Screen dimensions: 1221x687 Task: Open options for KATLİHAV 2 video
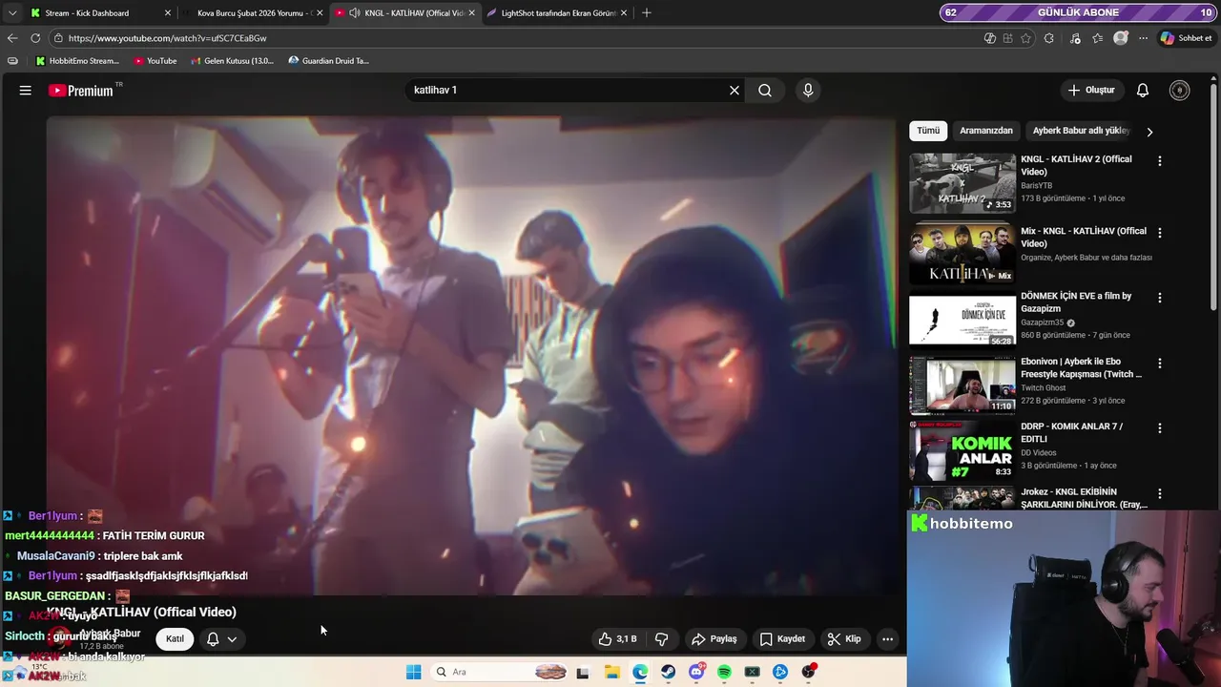[1160, 161]
